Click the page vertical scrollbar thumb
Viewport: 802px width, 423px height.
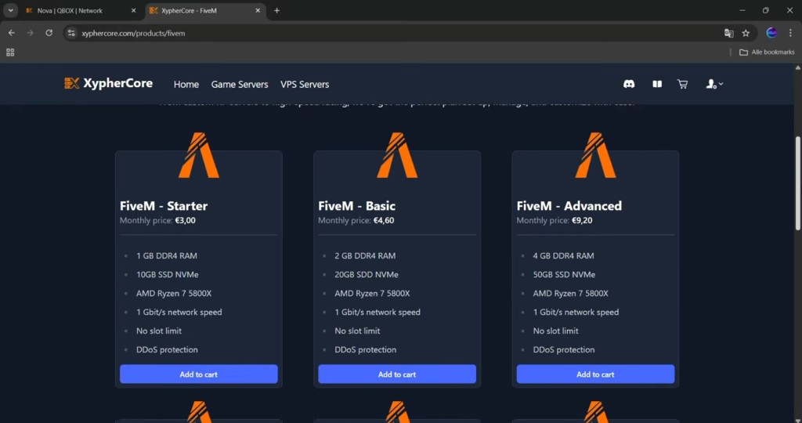(x=798, y=183)
